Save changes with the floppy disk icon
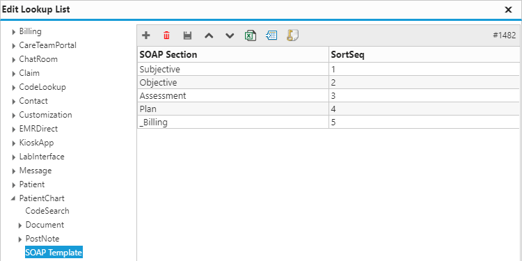Screen dimensions: 522x261 pos(188,35)
